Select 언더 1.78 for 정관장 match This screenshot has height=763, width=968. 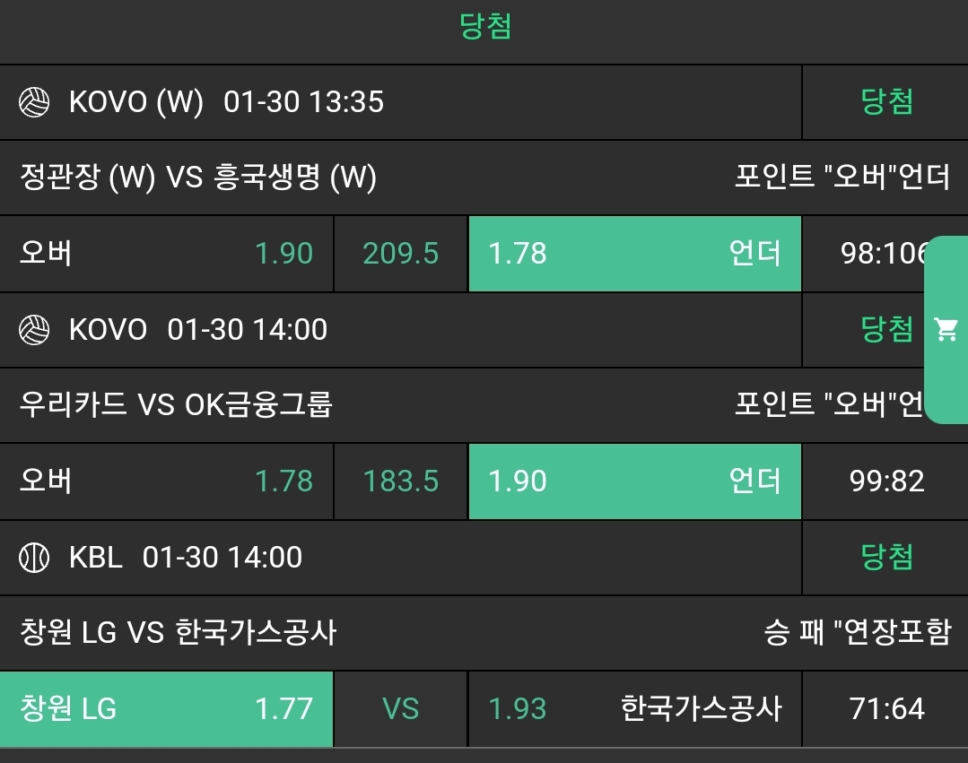[634, 254]
